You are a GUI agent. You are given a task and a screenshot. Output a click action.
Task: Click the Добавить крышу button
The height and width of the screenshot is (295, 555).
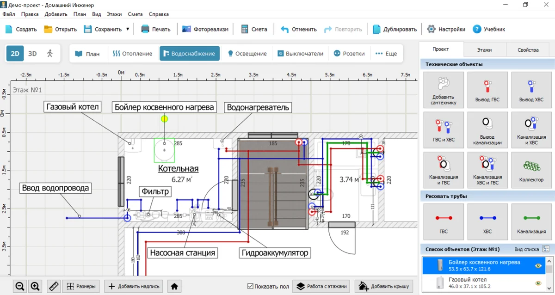pyautogui.click(x=384, y=287)
